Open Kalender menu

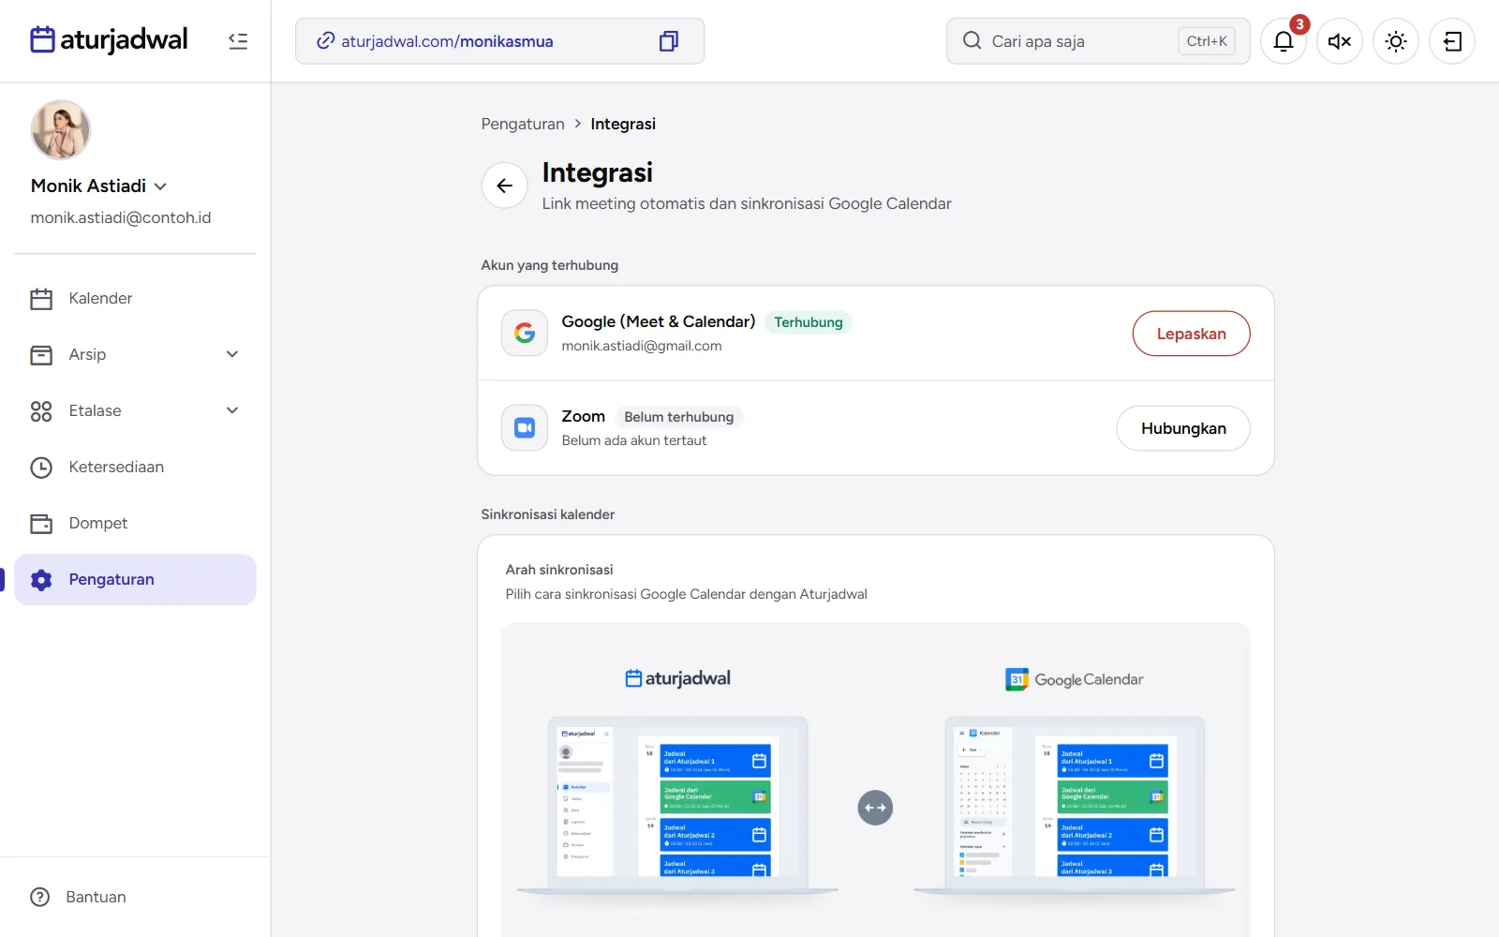135,298
